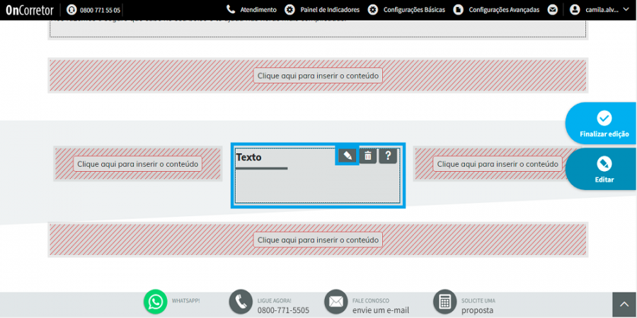Click the gear icon beside Painel de Indicadores
The height and width of the screenshot is (318, 637).
(x=289, y=10)
